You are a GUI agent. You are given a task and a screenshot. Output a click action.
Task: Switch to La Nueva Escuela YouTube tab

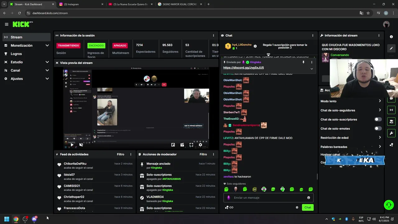click(x=130, y=4)
